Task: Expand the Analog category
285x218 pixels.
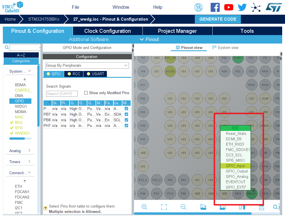Action: point(20,151)
